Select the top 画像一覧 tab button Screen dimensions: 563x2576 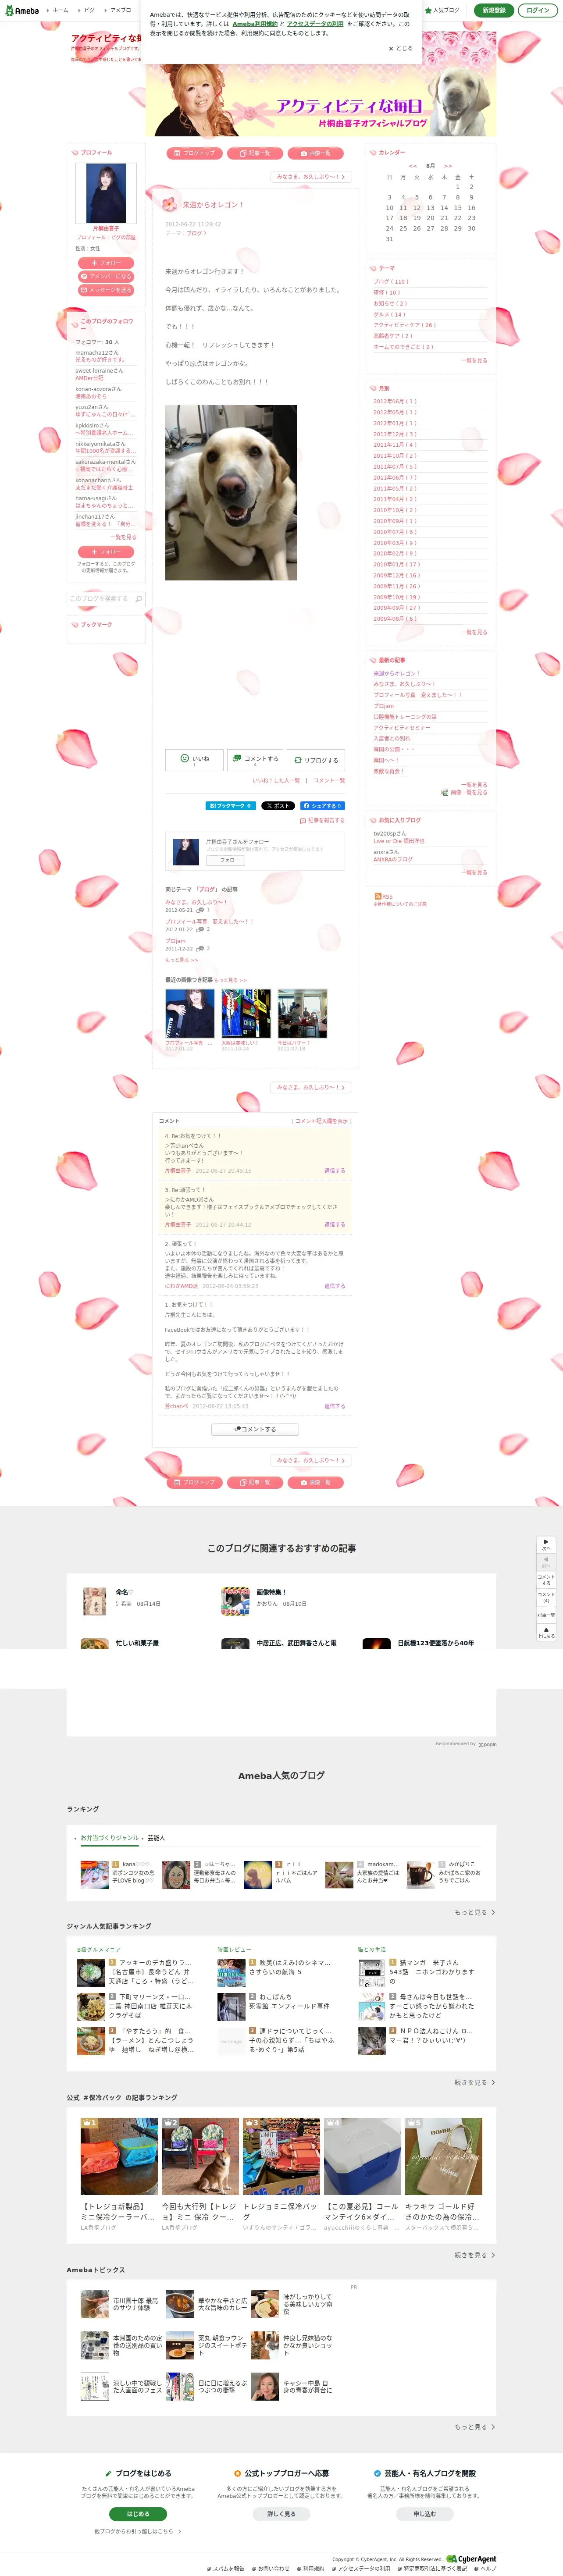click(x=316, y=153)
